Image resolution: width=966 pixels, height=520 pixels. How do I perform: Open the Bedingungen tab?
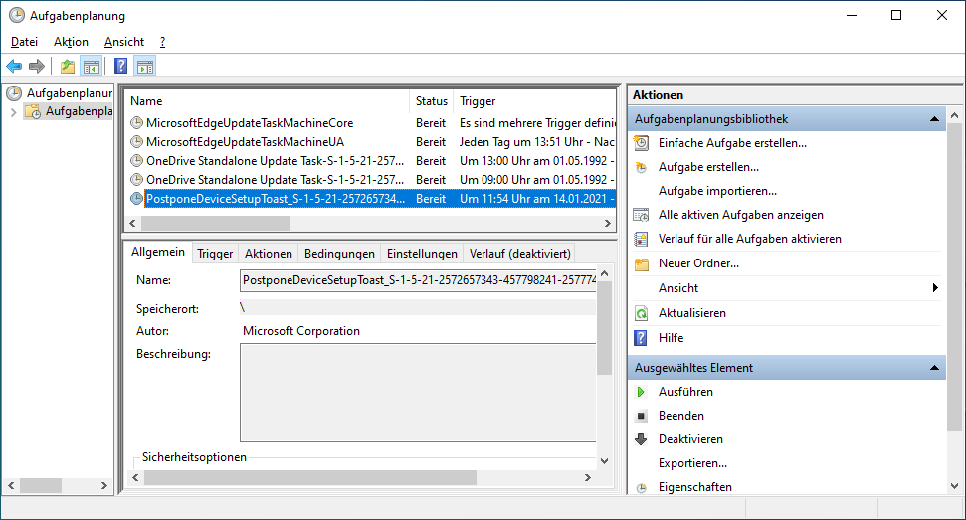point(339,254)
